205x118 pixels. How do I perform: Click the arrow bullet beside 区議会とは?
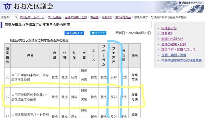tap(158, 29)
